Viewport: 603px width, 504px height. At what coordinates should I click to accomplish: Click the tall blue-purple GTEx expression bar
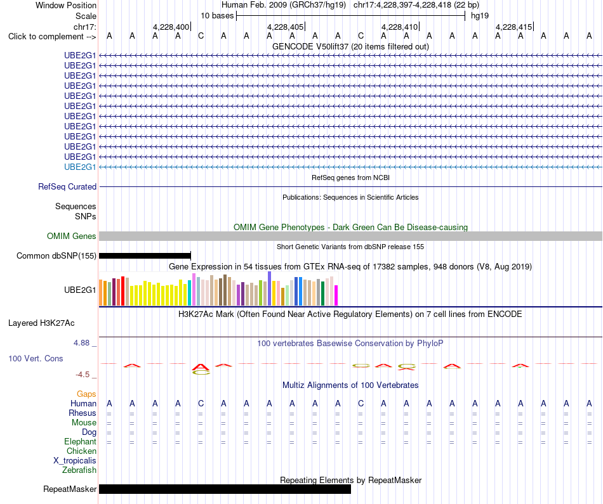[270, 288]
